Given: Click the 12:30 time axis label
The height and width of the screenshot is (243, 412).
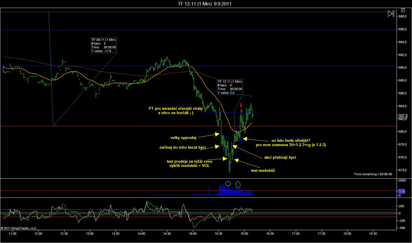Looking at the screenshot, I should click(x=64, y=234).
